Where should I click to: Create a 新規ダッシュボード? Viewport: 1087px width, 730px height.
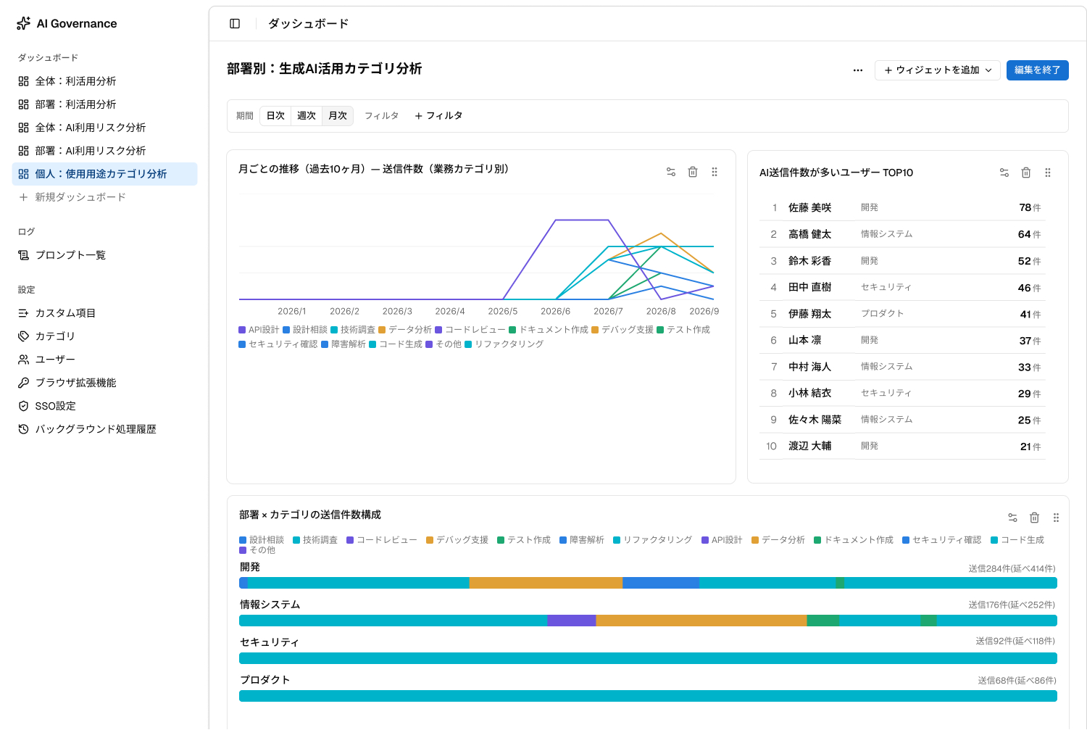point(104,197)
